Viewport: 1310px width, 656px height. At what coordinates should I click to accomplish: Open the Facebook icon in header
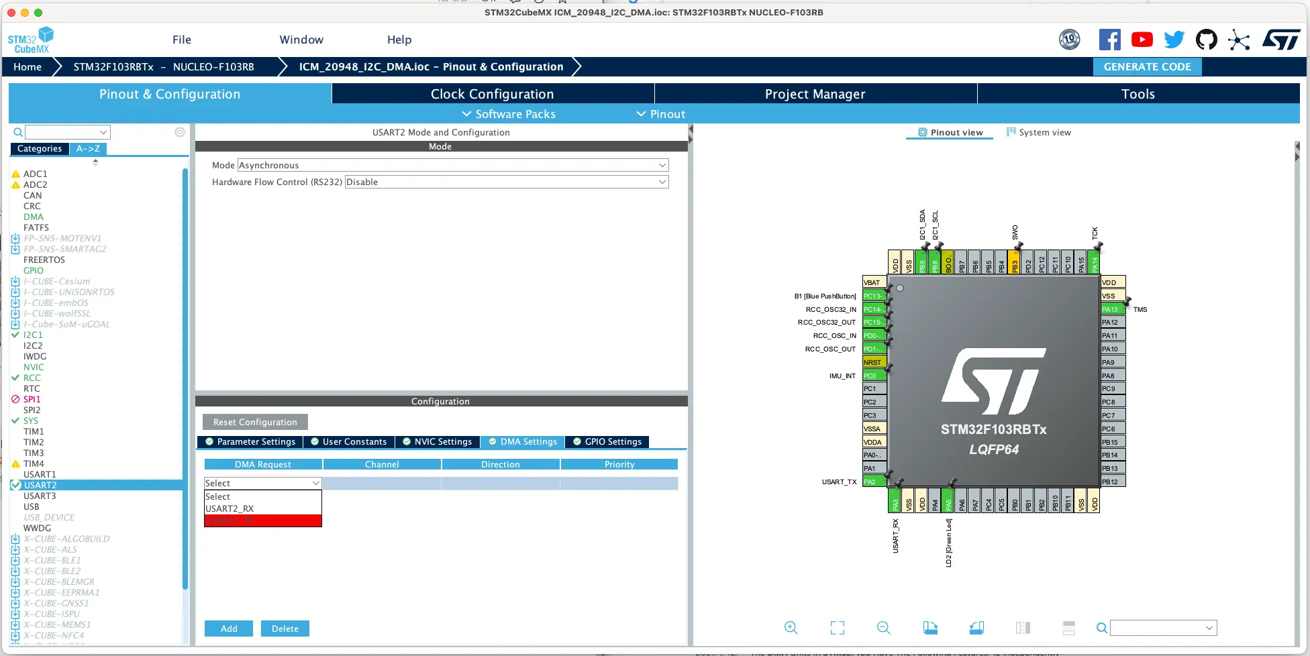(1109, 40)
